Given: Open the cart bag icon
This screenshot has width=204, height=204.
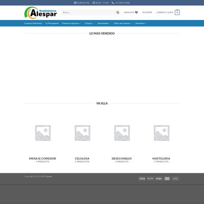Looking at the screenshot, I should pyautogui.click(x=177, y=12).
